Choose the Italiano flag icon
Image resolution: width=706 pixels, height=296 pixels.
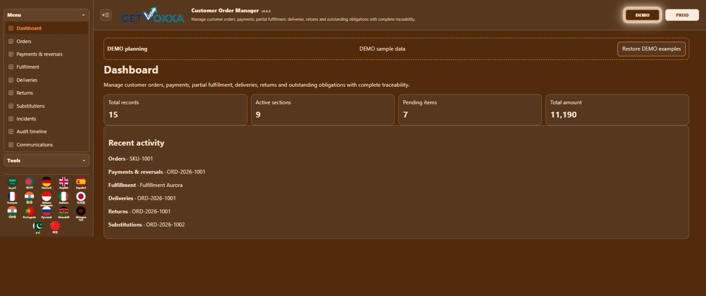click(64, 197)
